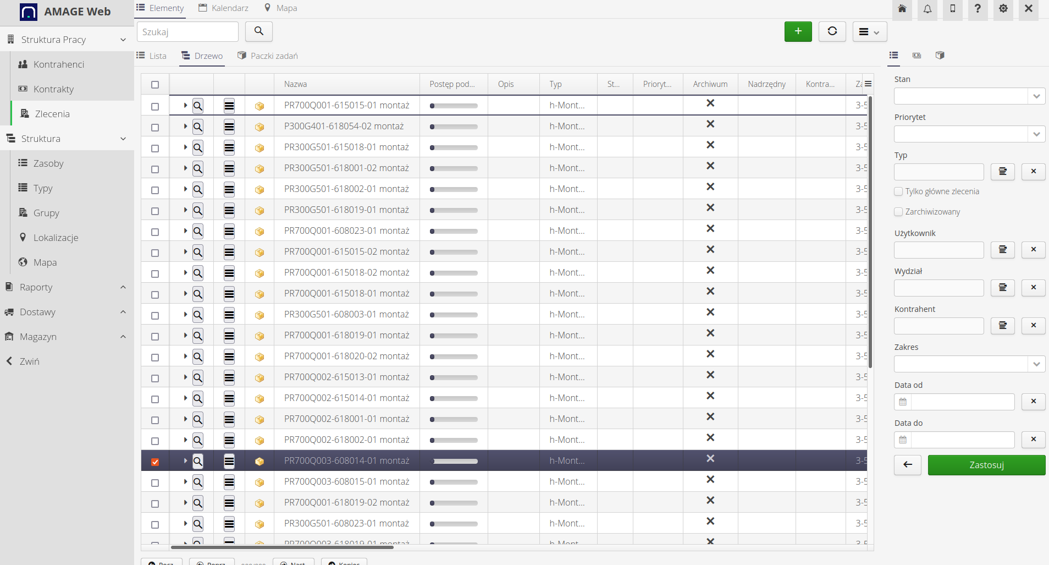
Task: Click the green Zastosuj button
Action: click(986, 465)
